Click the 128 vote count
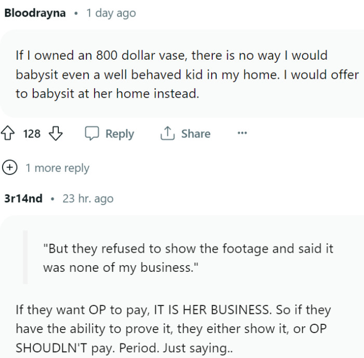364x358 pixels. coord(32,134)
